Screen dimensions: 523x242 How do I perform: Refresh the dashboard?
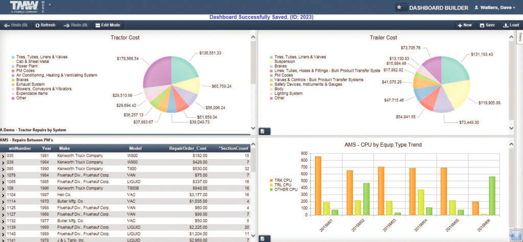[45, 25]
